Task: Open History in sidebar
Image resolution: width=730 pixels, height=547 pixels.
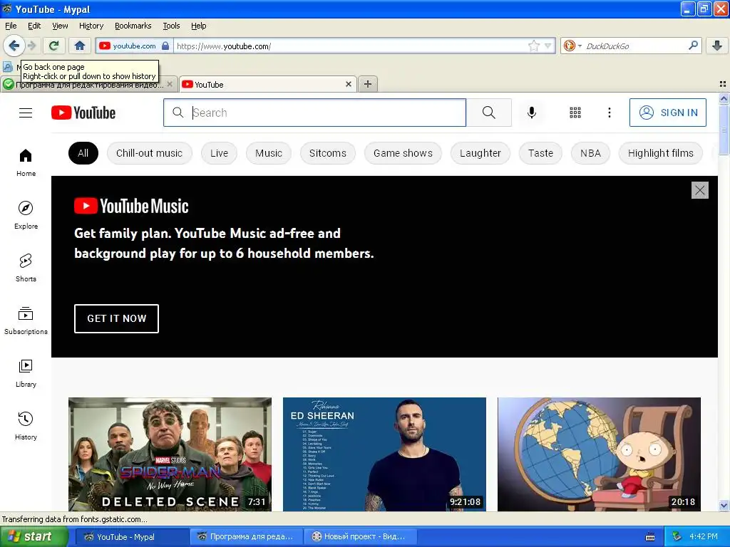Action: pyautogui.click(x=26, y=426)
